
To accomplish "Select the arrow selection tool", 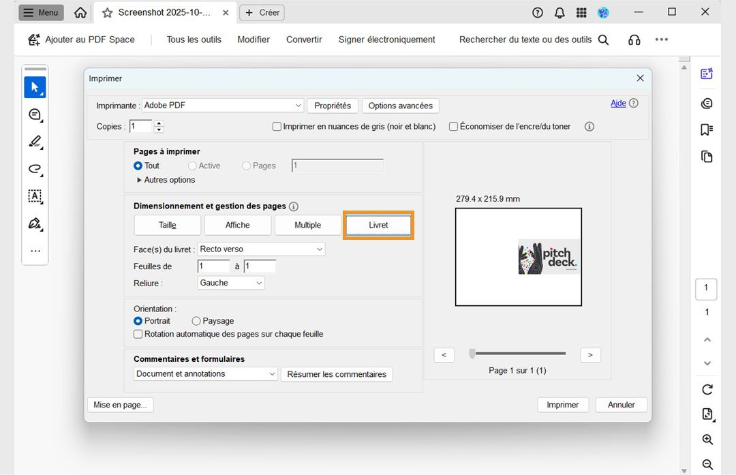I will pos(35,87).
